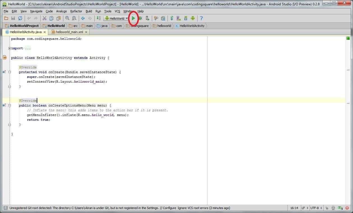Open the LF line separator selector
Image resolution: width=353 pixels, height=213 pixels.
(x=305, y=208)
